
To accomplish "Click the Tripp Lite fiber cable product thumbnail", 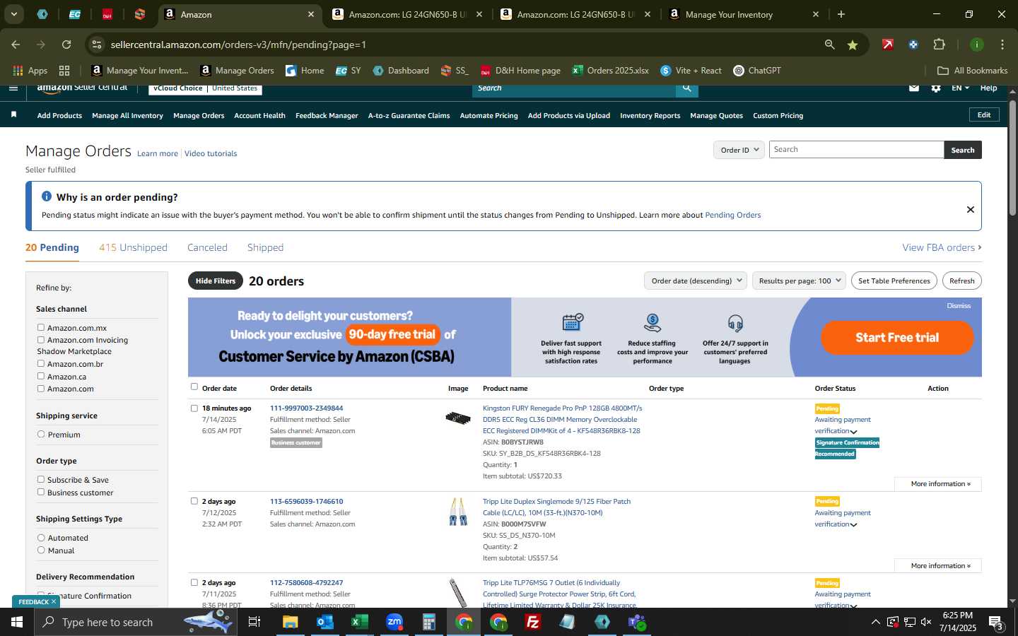I will point(458,512).
